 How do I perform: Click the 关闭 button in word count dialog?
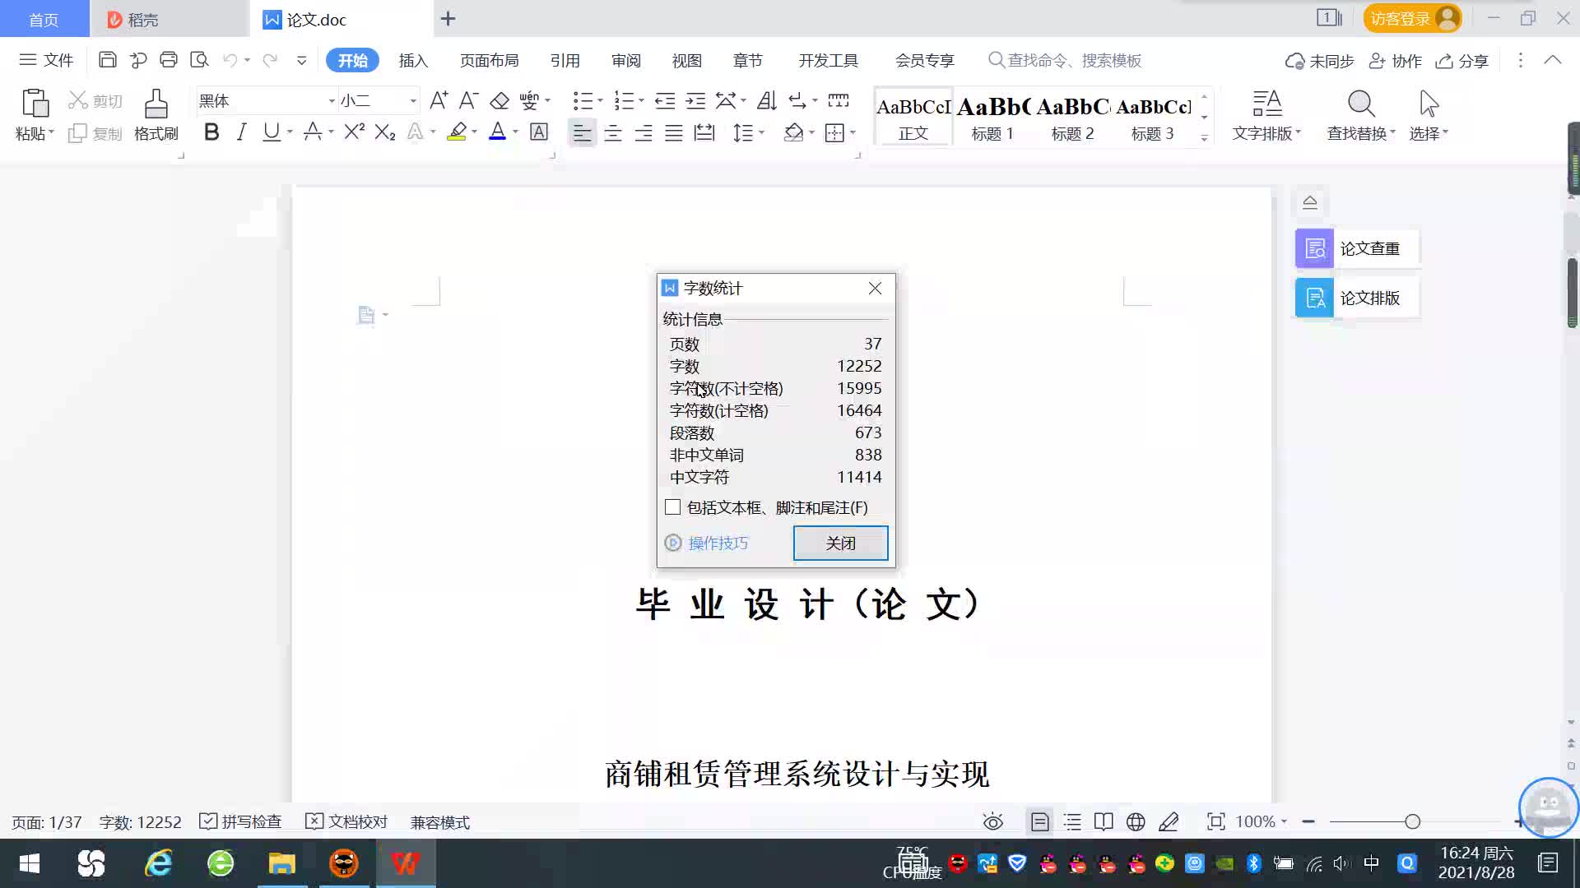840,543
